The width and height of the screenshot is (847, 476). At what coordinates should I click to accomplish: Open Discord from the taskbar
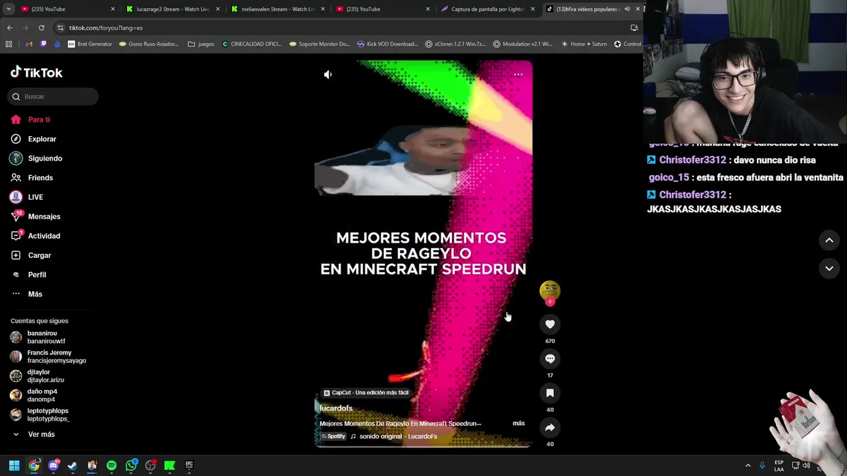pyautogui.click(x=53, y=465)
